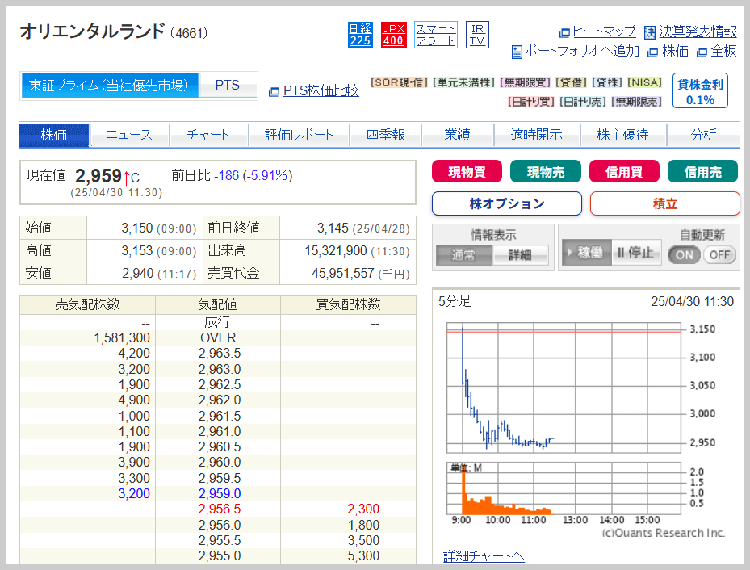This screenshot has height=570, width=750.
Task: Click the 現在値 2,959 price
Action: click(x=98, y=176)
